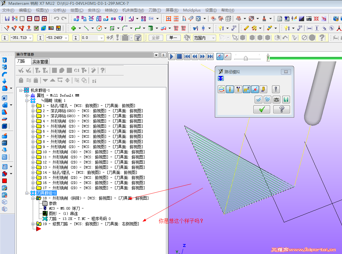Open the X coordinate dropdown
The height and width of the screenshot is (254, 342).
[30, 38]
